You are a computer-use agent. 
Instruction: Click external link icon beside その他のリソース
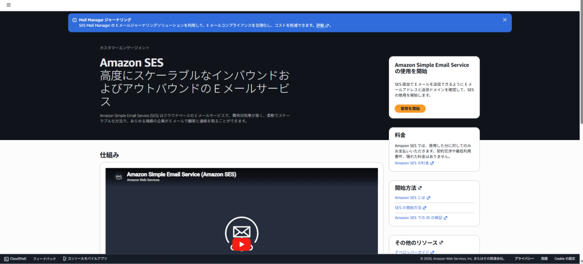pyautogui.click(x=441, y=242)
